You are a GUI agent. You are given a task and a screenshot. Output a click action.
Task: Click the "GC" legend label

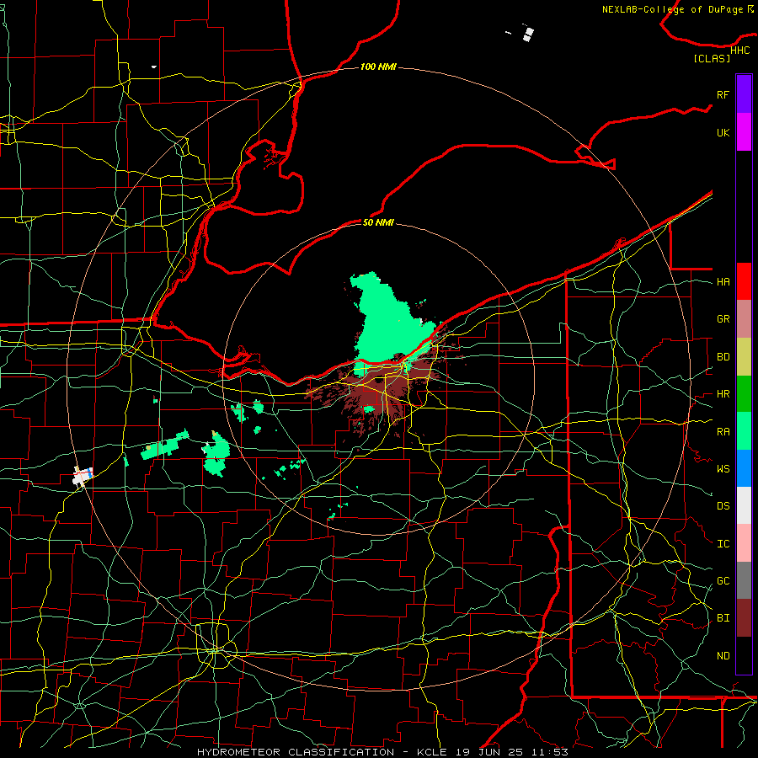point(723,580)
